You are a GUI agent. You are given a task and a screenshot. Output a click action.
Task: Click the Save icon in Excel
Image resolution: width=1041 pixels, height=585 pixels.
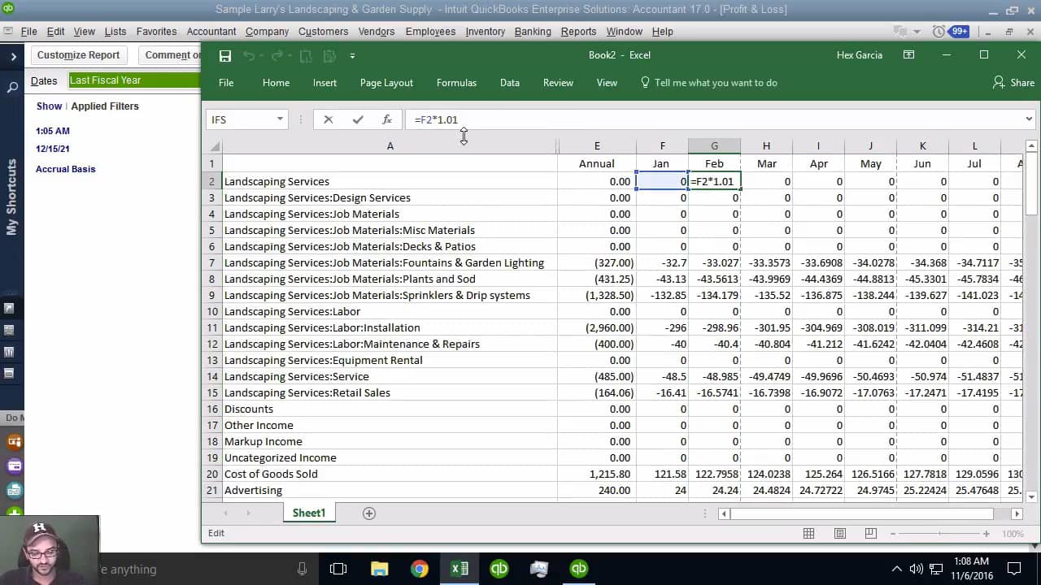click(x=225, y=55)
